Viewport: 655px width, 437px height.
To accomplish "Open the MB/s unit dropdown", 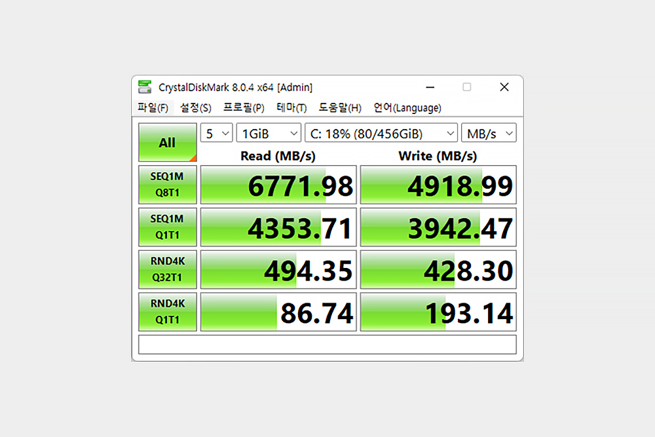I will 489,133.
